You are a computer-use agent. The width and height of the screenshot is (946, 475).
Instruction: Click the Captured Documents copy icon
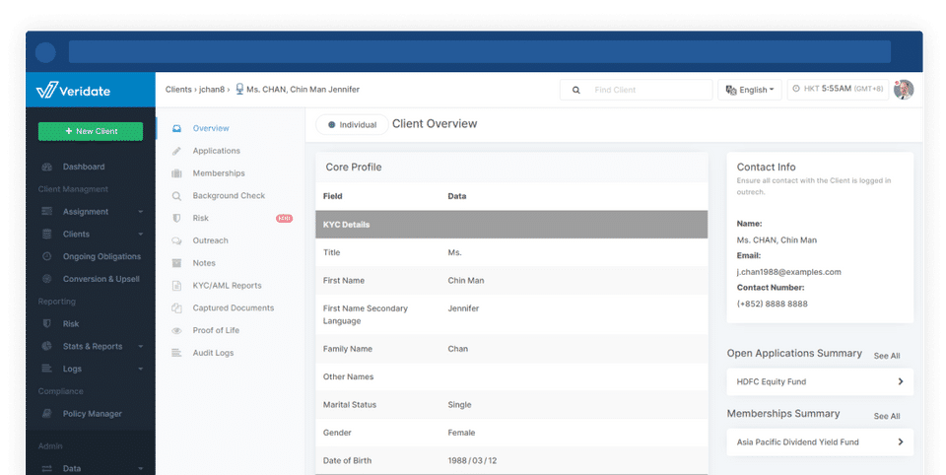[176, 307]
